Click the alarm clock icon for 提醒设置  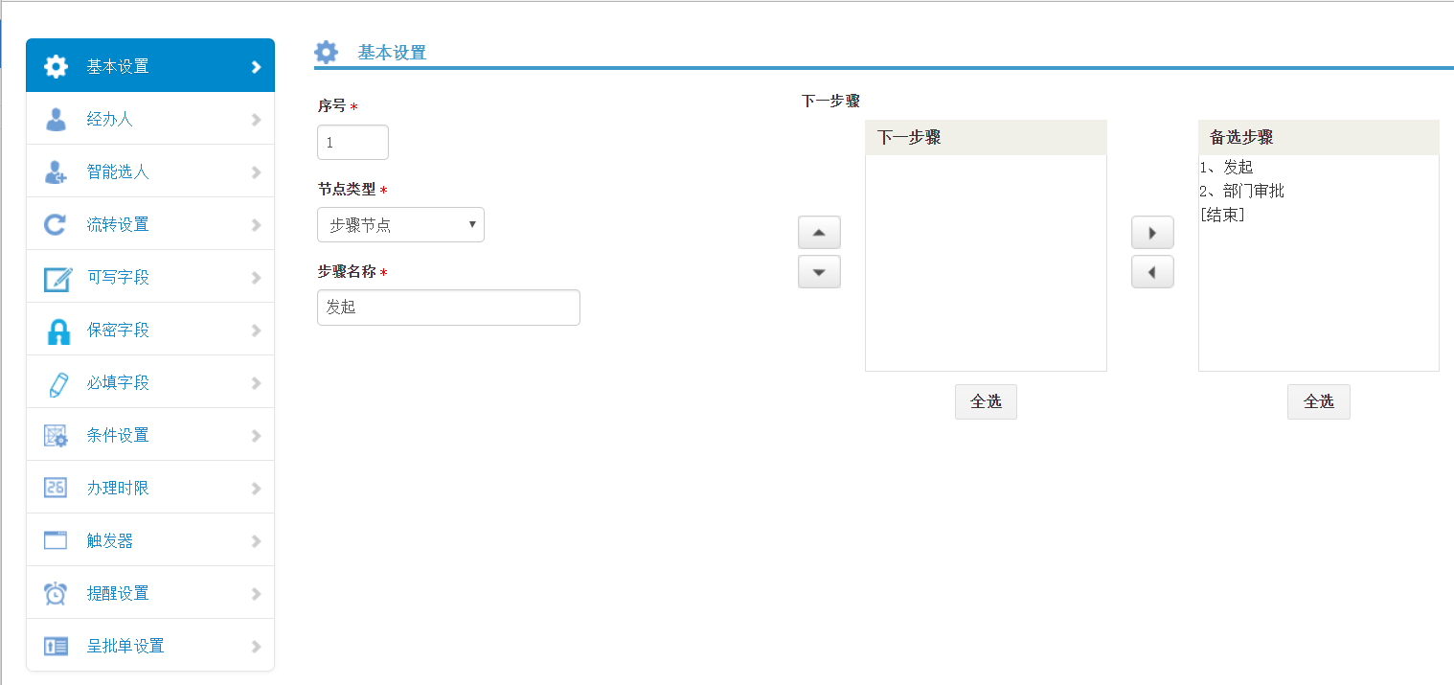pos(57,593)
